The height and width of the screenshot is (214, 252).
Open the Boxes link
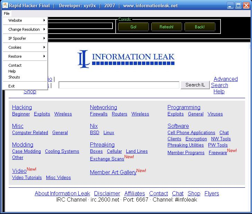pyautogui.click(x=96, y=151)
